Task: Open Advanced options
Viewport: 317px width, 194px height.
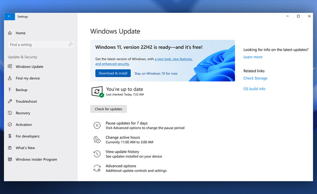Action: coord(121,166)
